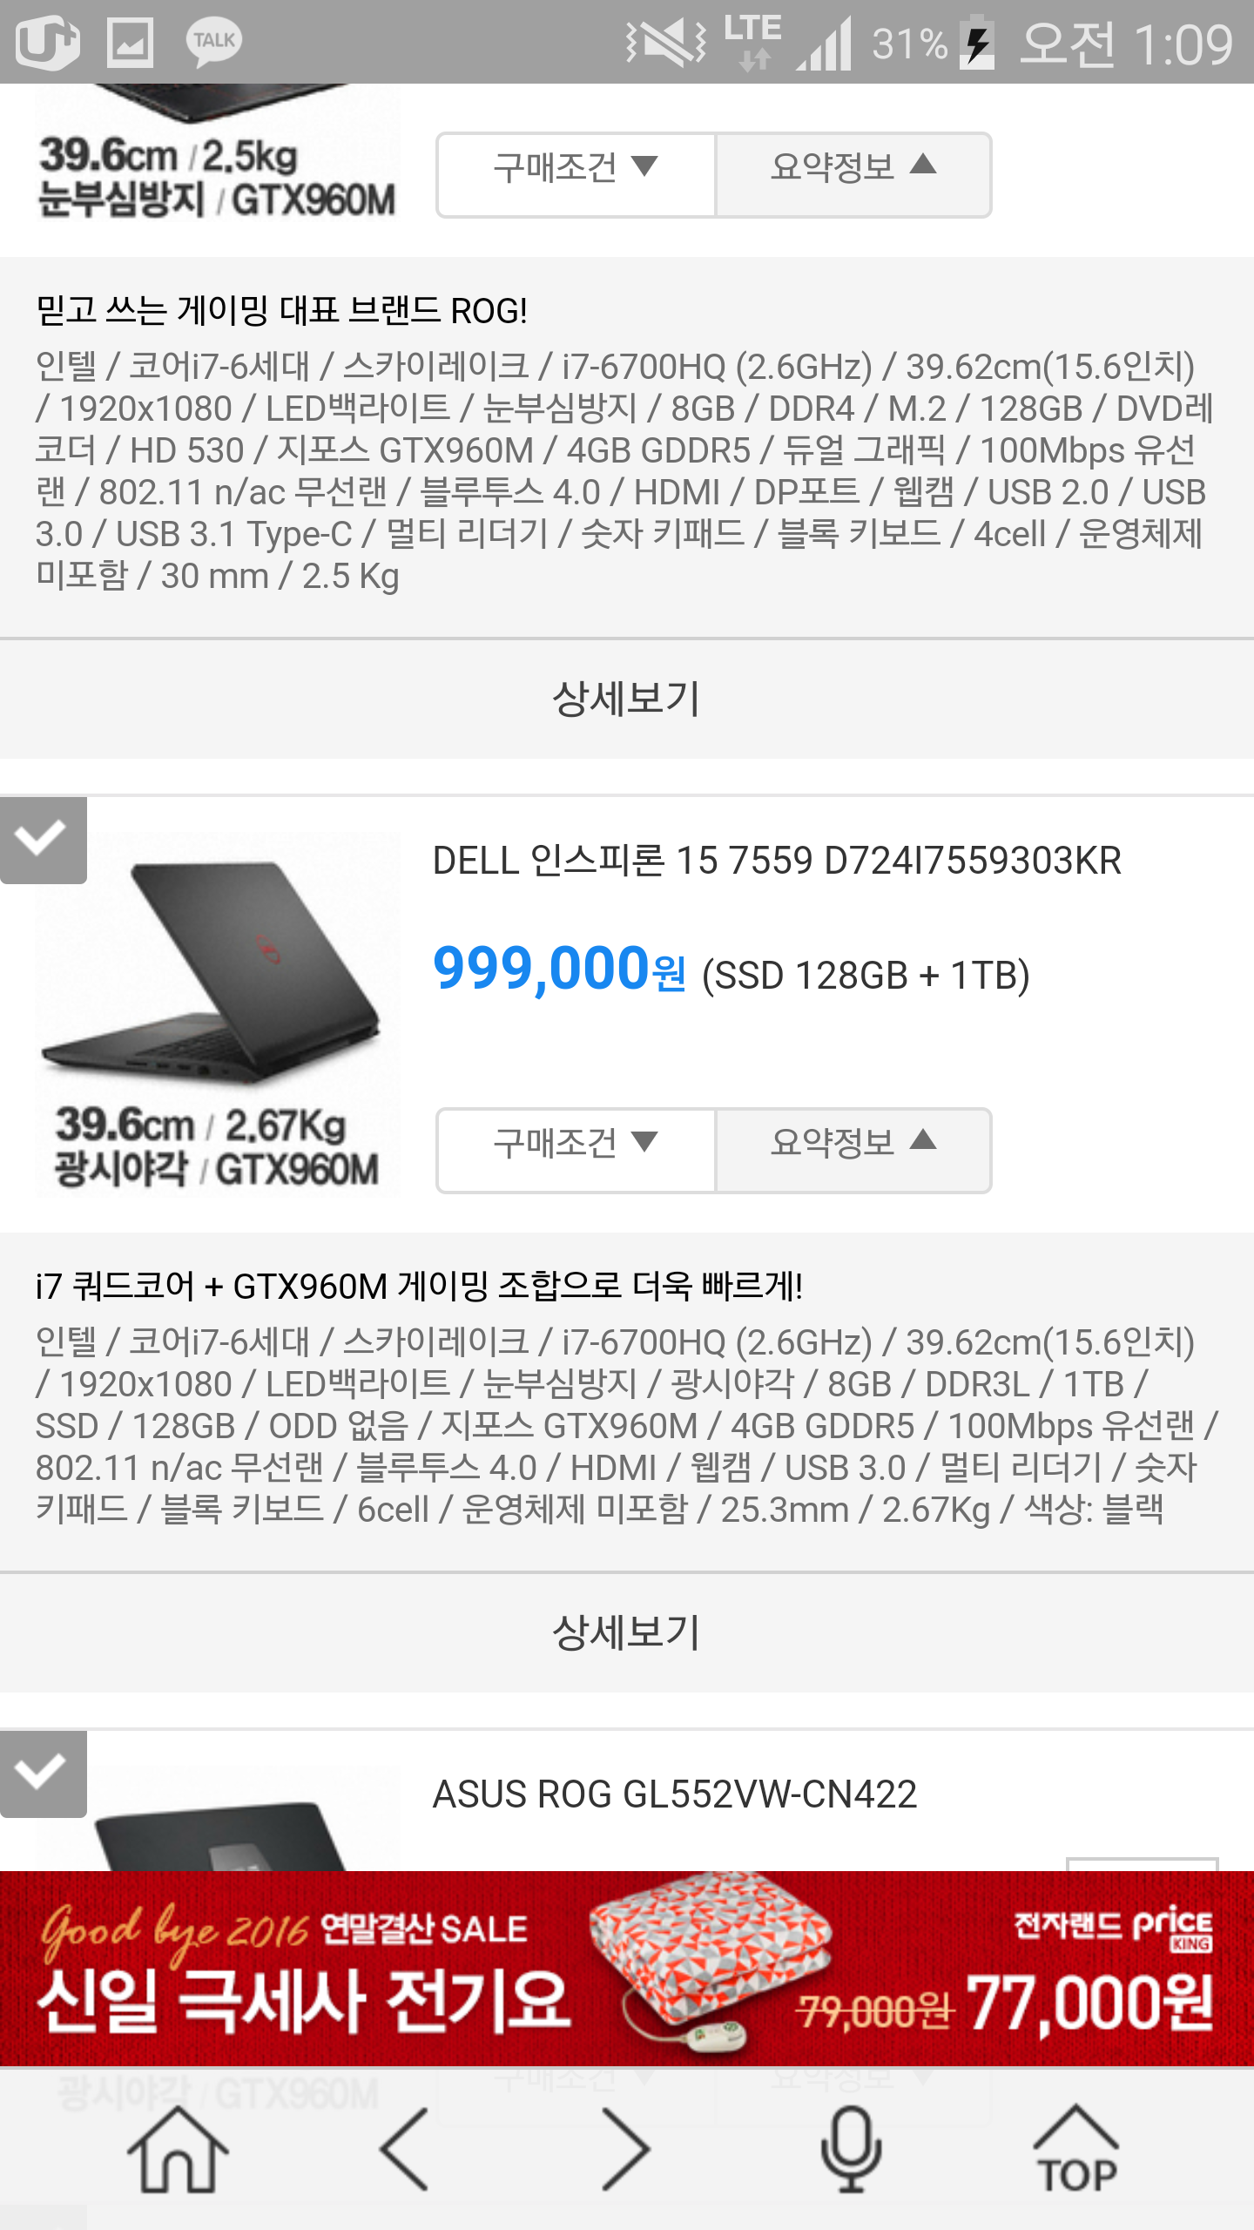
Task: Tap the Home icon in bottom bar
Action: click(x=179, y=2149)
